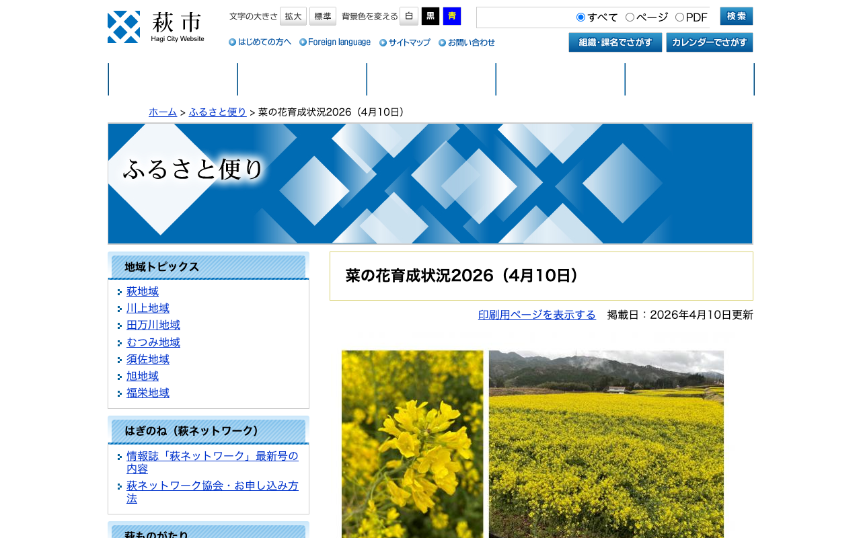
Task: Click the arrow bullet beside 萩地域
Action: 120,293
